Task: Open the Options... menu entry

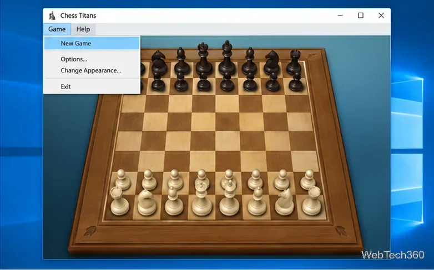Action: (x=92, y=59)
